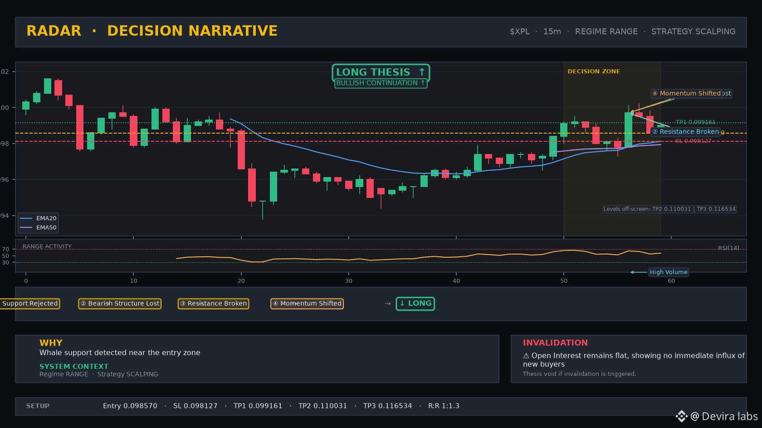The height and width of the screenshot is (428, 762).
Task: Click 'Regime RANGE · Strategy SCALPING' under system context
Action: (x=99, y=375)
